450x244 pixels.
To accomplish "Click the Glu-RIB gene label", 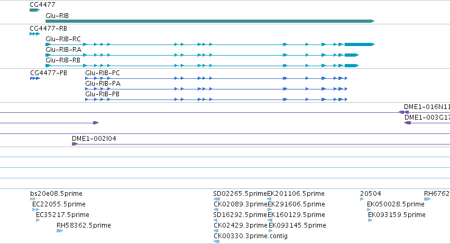I will 57,15.
